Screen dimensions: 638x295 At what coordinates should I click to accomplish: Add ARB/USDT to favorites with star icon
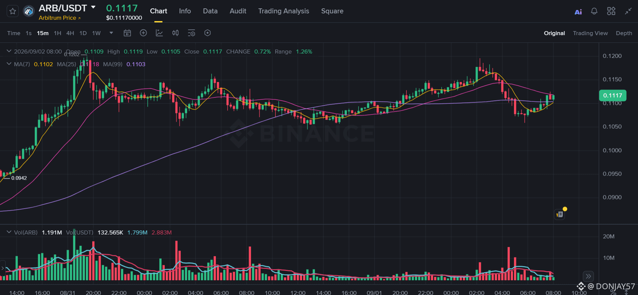13,11
